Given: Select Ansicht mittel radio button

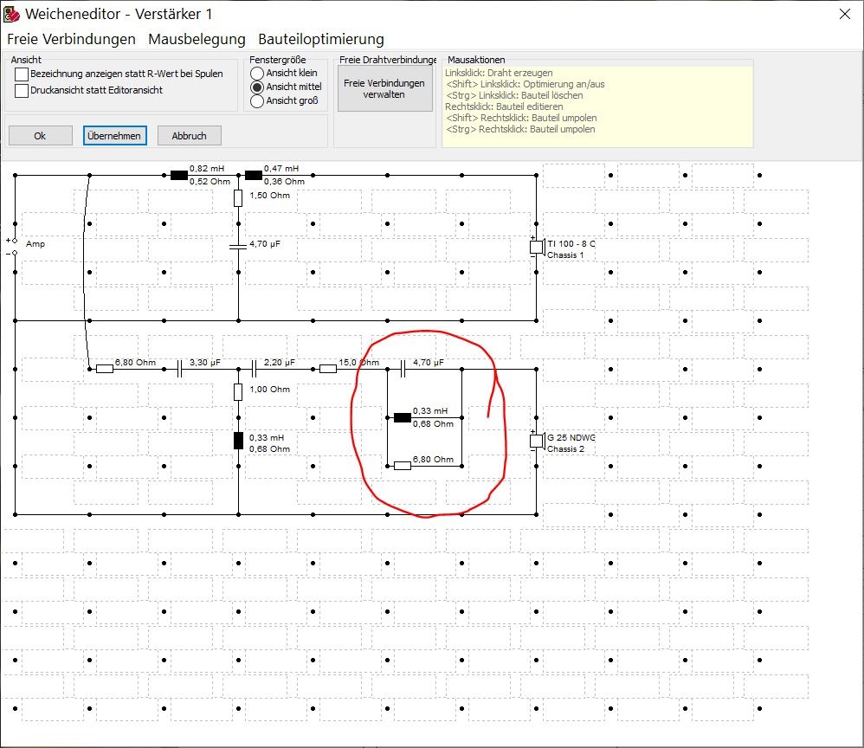Looking at the screenshot, I should click(x=257, y=87).
